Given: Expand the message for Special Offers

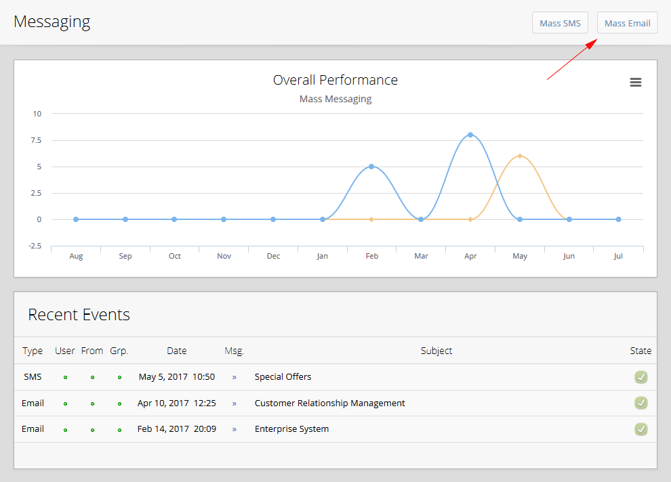Looking at the screenshot, I should [x=234, y=377].
